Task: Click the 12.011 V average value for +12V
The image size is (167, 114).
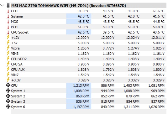Action: (158, 38)
